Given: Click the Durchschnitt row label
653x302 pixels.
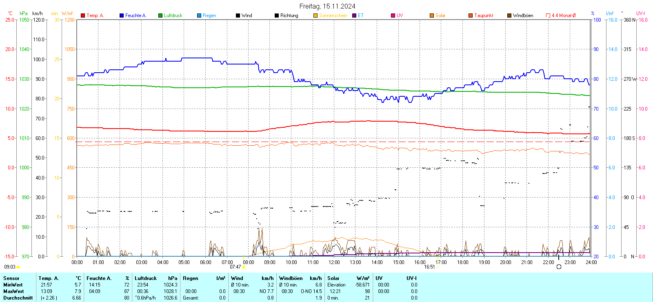Looking at the screenshot, I should pos(18,298).
